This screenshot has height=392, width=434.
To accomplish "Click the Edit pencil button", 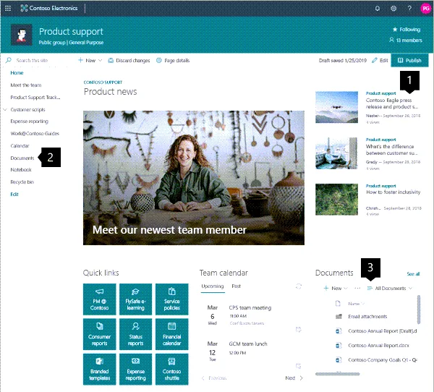I will (380, 60).
